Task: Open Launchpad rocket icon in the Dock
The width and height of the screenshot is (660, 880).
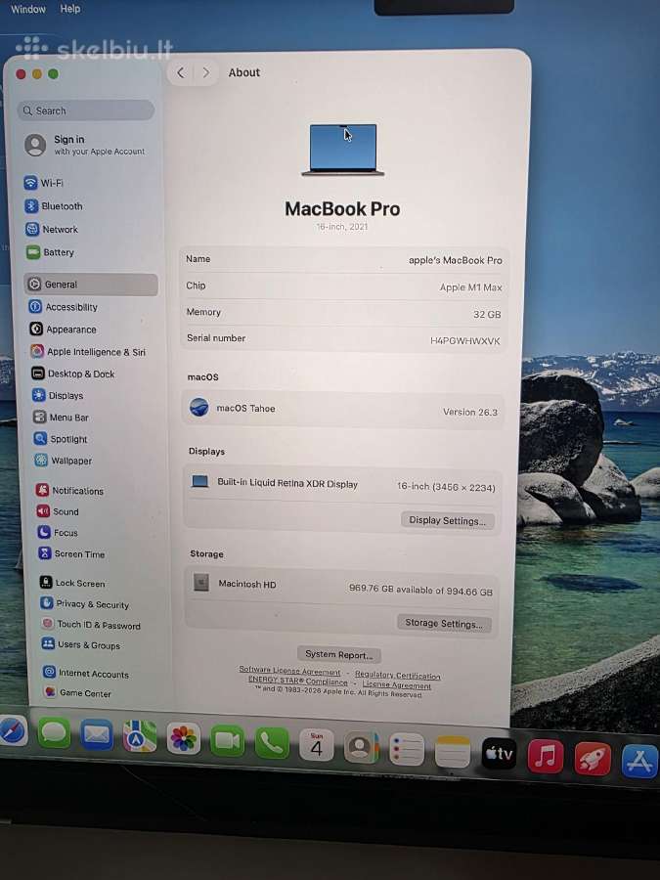Action: 593,759
